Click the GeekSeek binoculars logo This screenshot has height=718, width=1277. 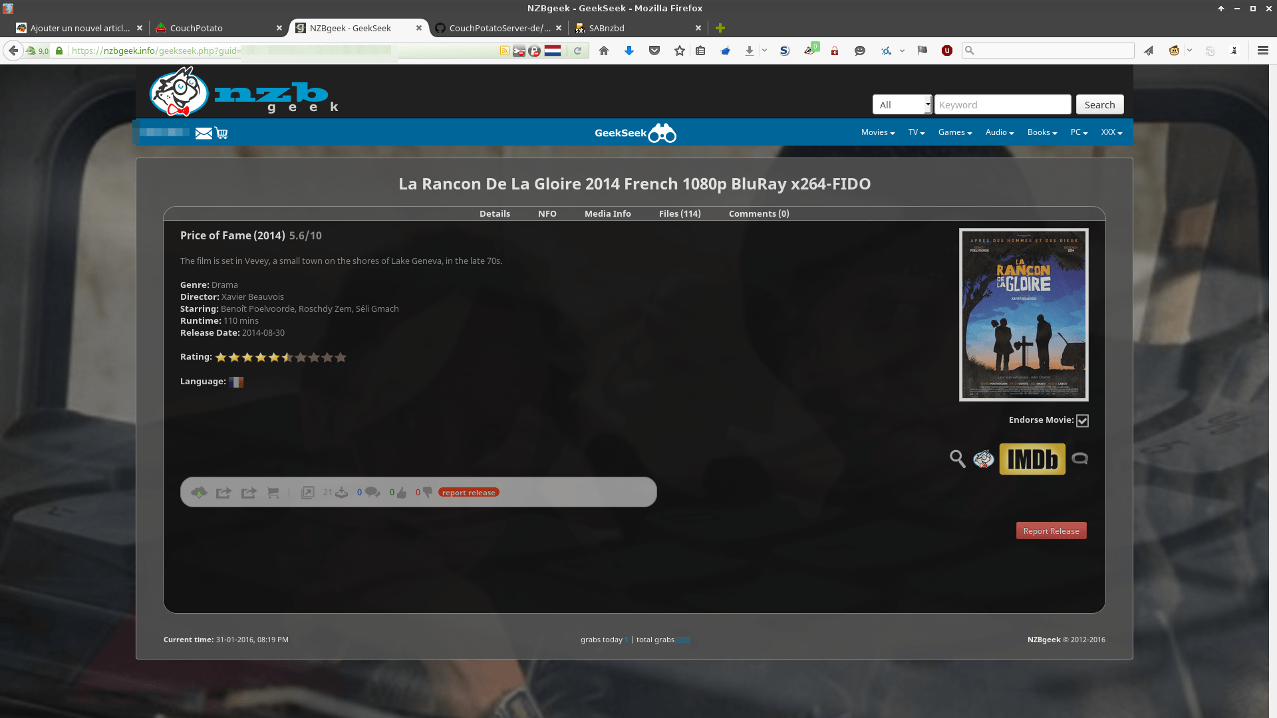coord(635,133)
